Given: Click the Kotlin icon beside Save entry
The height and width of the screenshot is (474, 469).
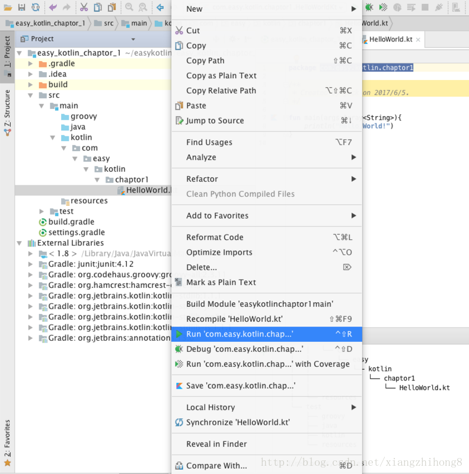Looking at the screenshot, I should [x=179, y=386].
